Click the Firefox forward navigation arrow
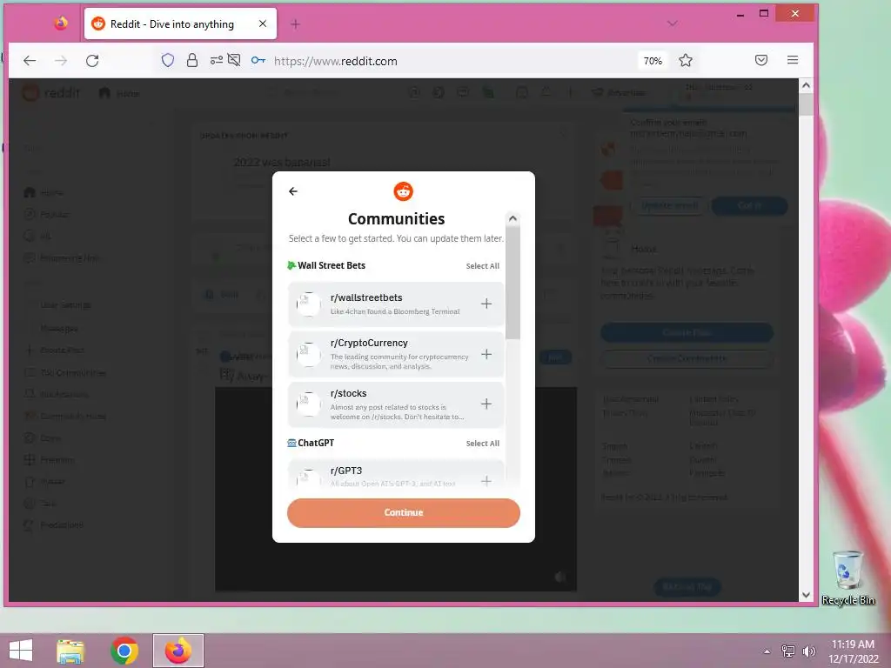Viewport: 891px width, 668px height. (61, 61)
